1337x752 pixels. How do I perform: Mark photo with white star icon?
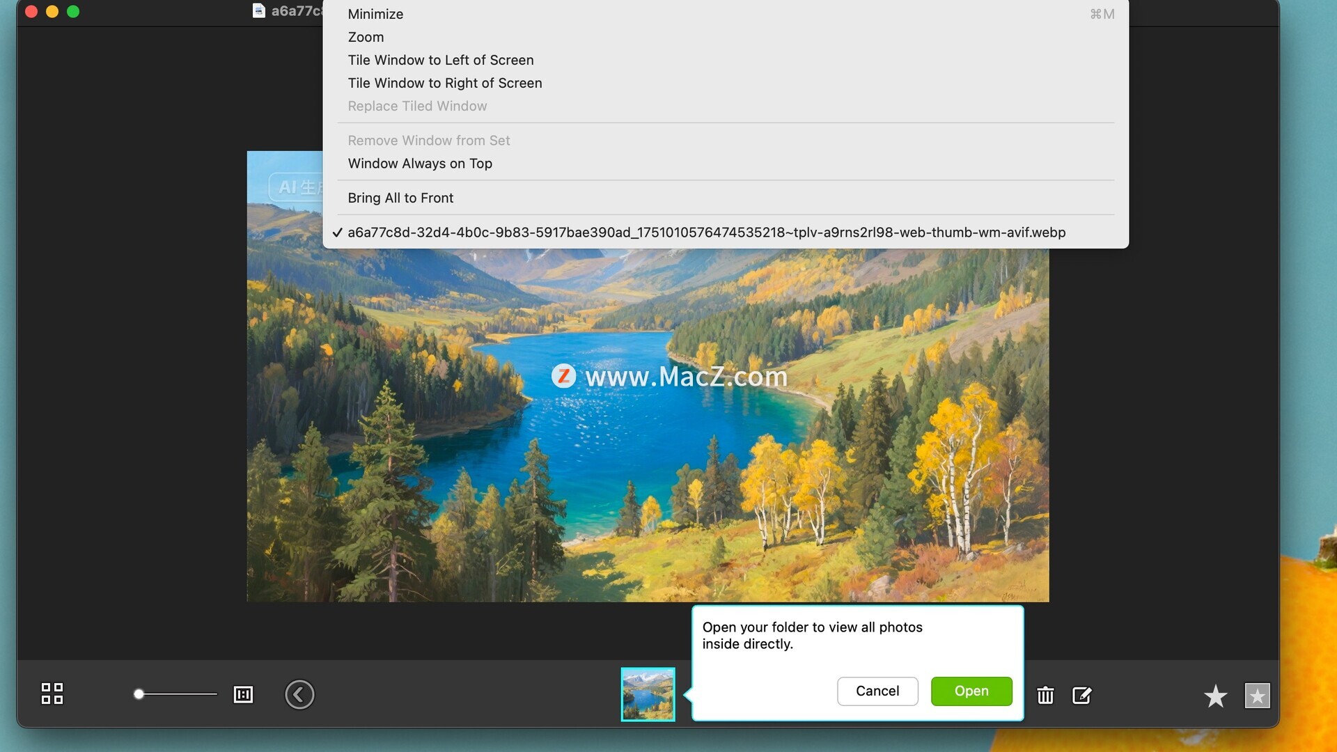coord(1215,696)
